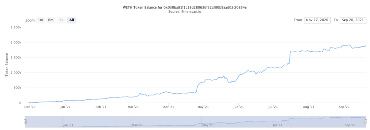Select the All zoom range button

(72, 20)
